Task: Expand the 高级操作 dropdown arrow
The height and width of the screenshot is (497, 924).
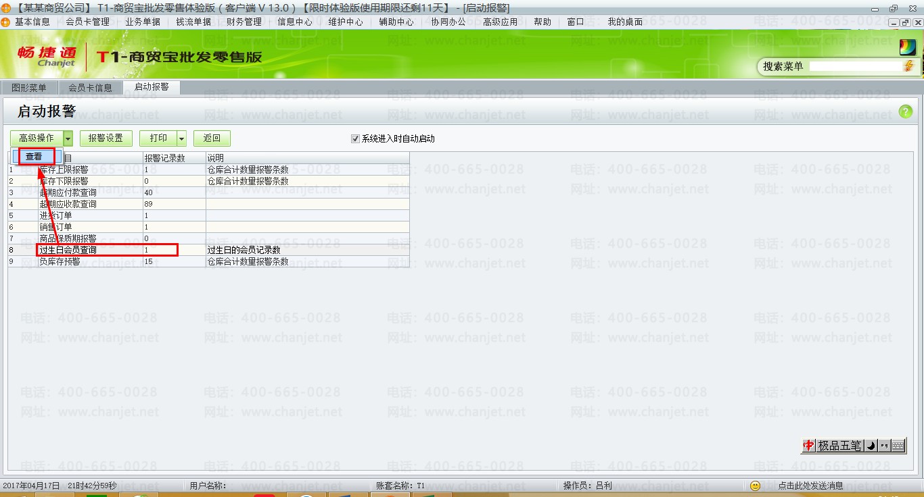Action: click(68, 138)
